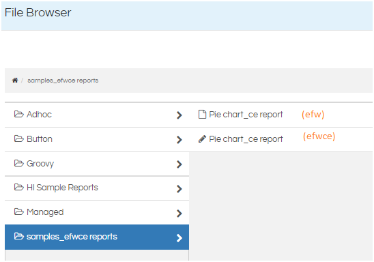Select the Button folder name
The width and height of the screenshot is (374, 262).
[x=40, y=139]
